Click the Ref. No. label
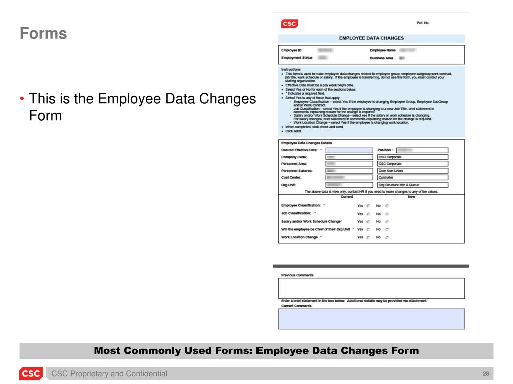This screenshot has height=384, width=513. pyautogui.click(x=423, y=23)
